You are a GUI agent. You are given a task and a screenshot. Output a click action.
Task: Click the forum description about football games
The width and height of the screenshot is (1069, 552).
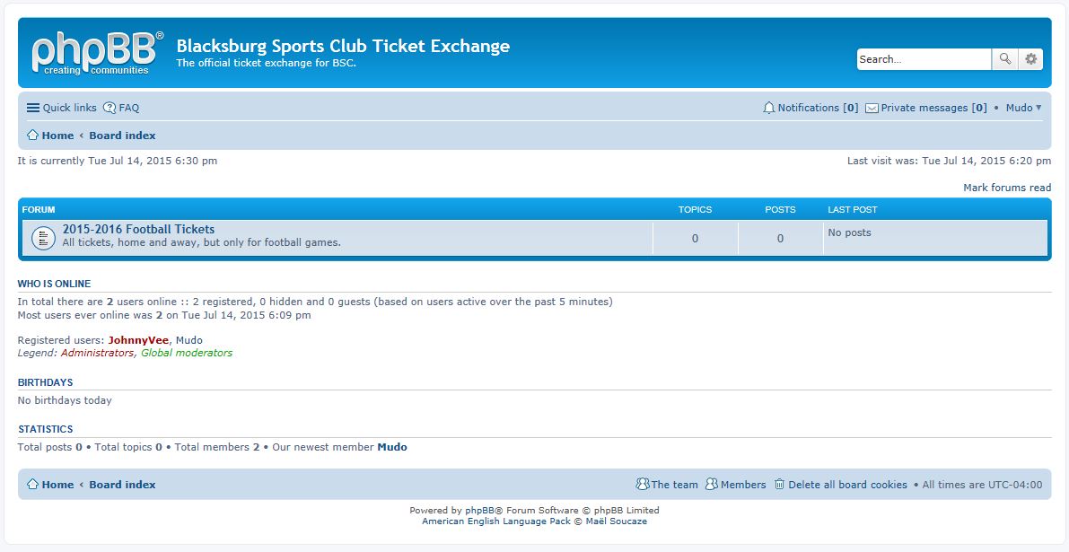coord(201,242)
